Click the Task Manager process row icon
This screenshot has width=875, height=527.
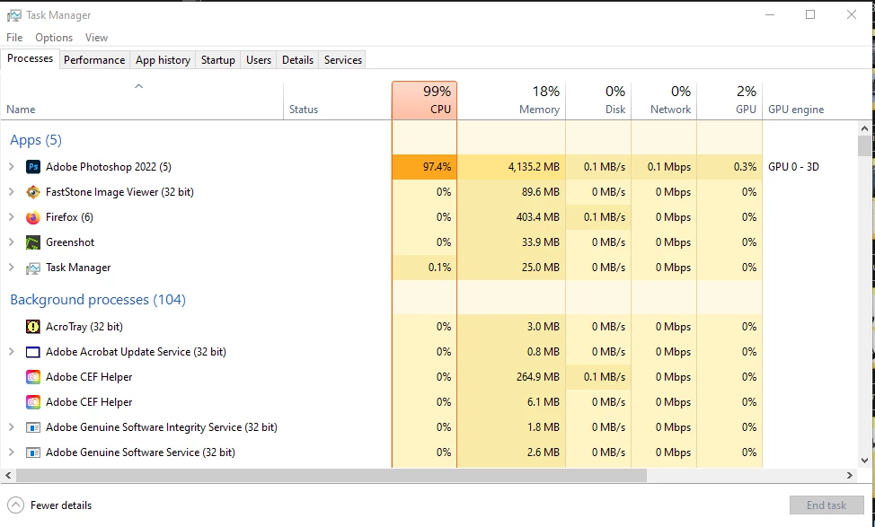pos(33,268)
